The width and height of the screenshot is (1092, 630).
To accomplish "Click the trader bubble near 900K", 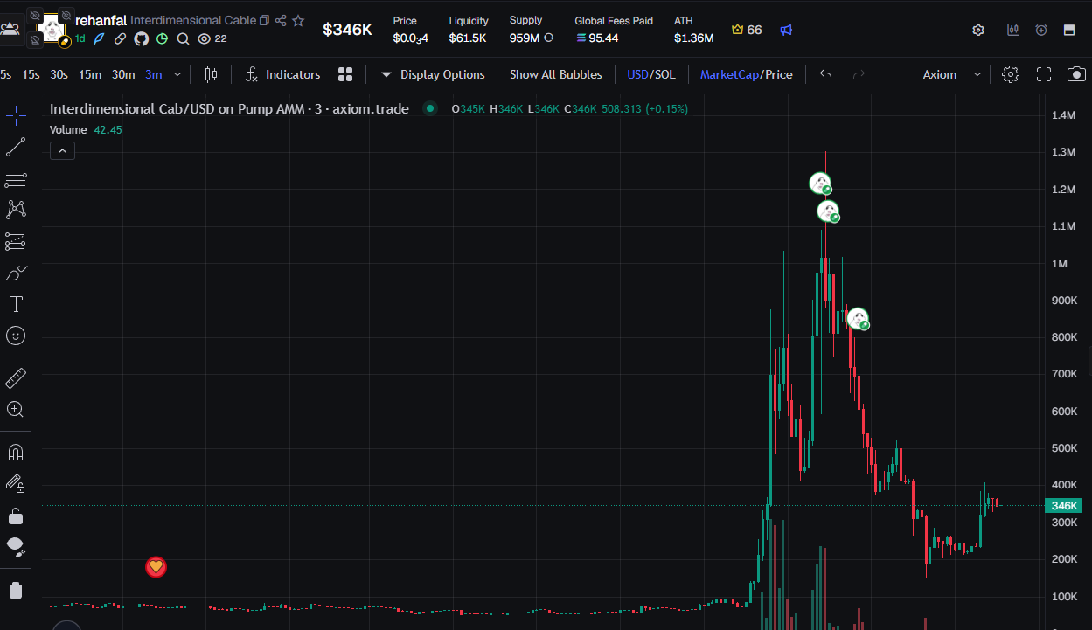I will 858,319.
